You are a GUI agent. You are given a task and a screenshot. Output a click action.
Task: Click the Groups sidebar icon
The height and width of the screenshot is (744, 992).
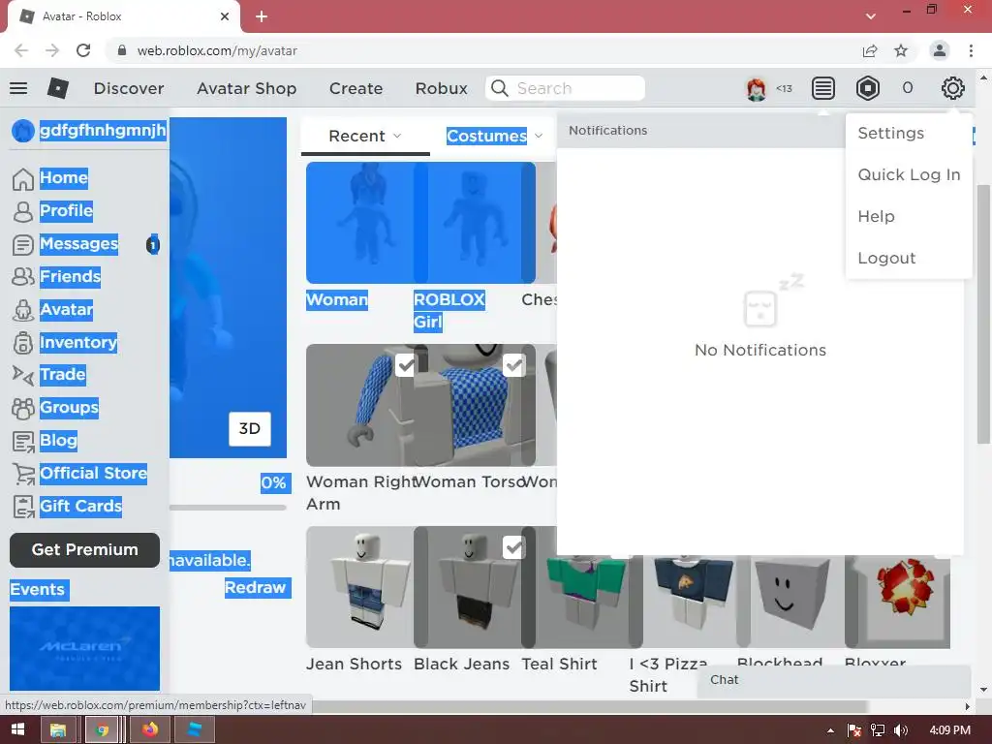(23, 408)
